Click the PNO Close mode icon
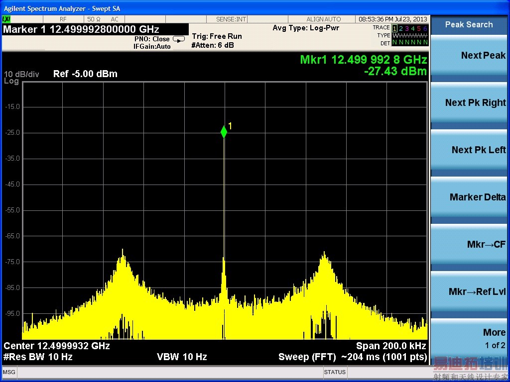Image resolution: width=510 pixels, height=382 pixels. (x=178, y=39)
